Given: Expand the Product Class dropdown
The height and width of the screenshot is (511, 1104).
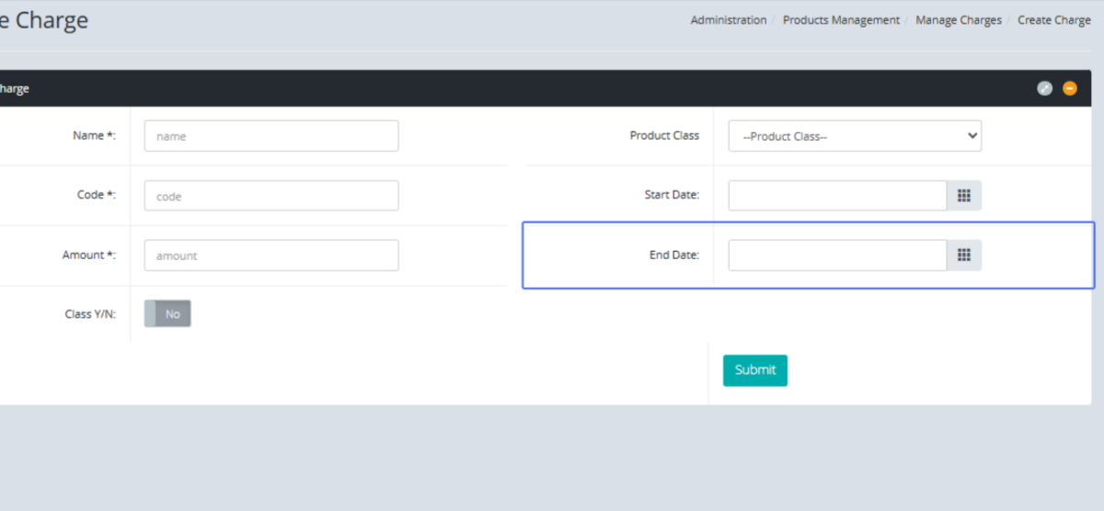Looking at the screenshot, I should 855,136.
